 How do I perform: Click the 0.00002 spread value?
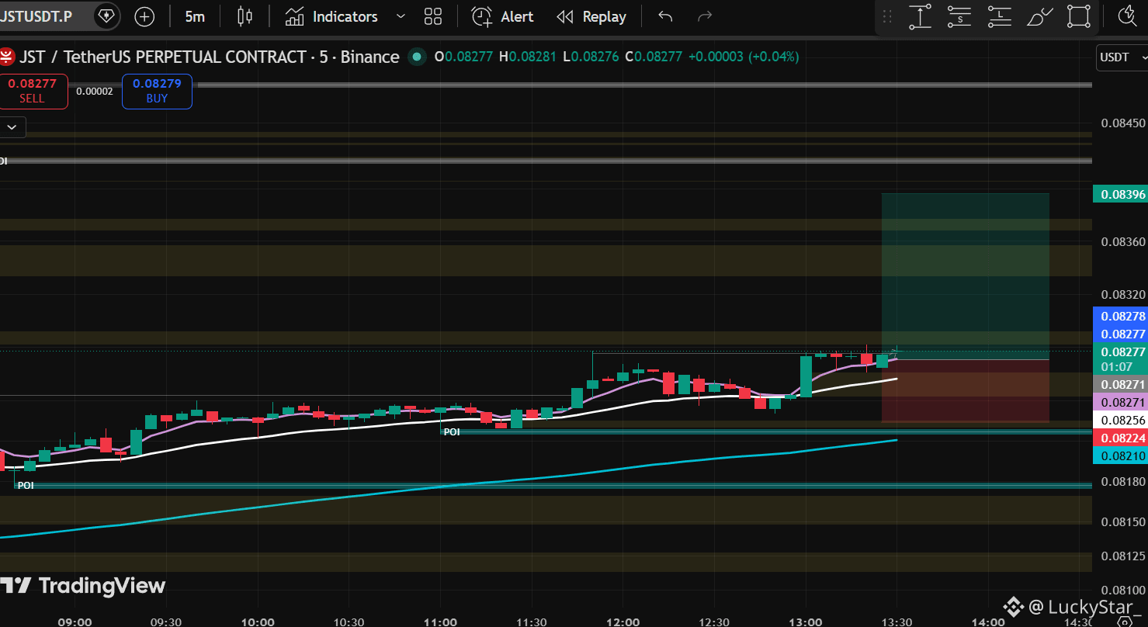[x=95, y=92]
